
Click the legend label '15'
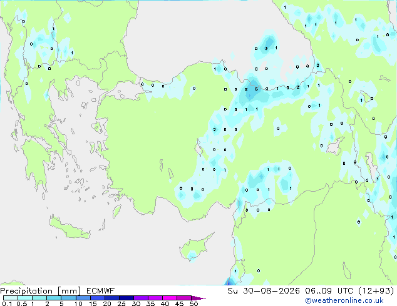tap(93, 304)
